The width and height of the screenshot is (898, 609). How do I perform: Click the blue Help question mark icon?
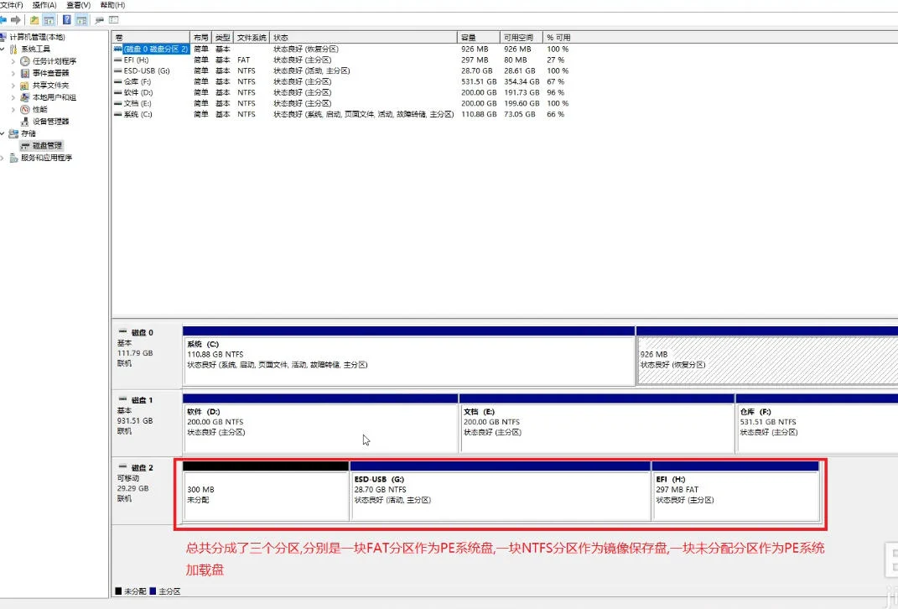click(66, 19)
